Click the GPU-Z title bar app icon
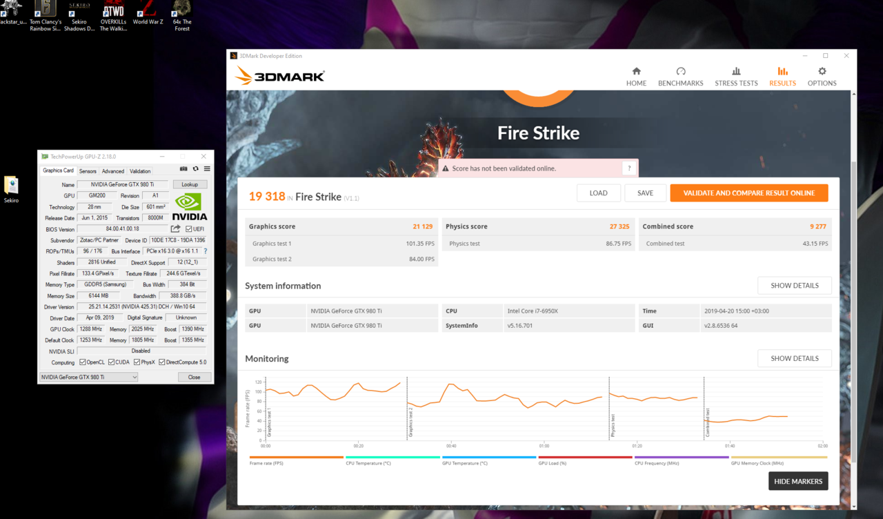883x519 pixels. coord(45,157)
